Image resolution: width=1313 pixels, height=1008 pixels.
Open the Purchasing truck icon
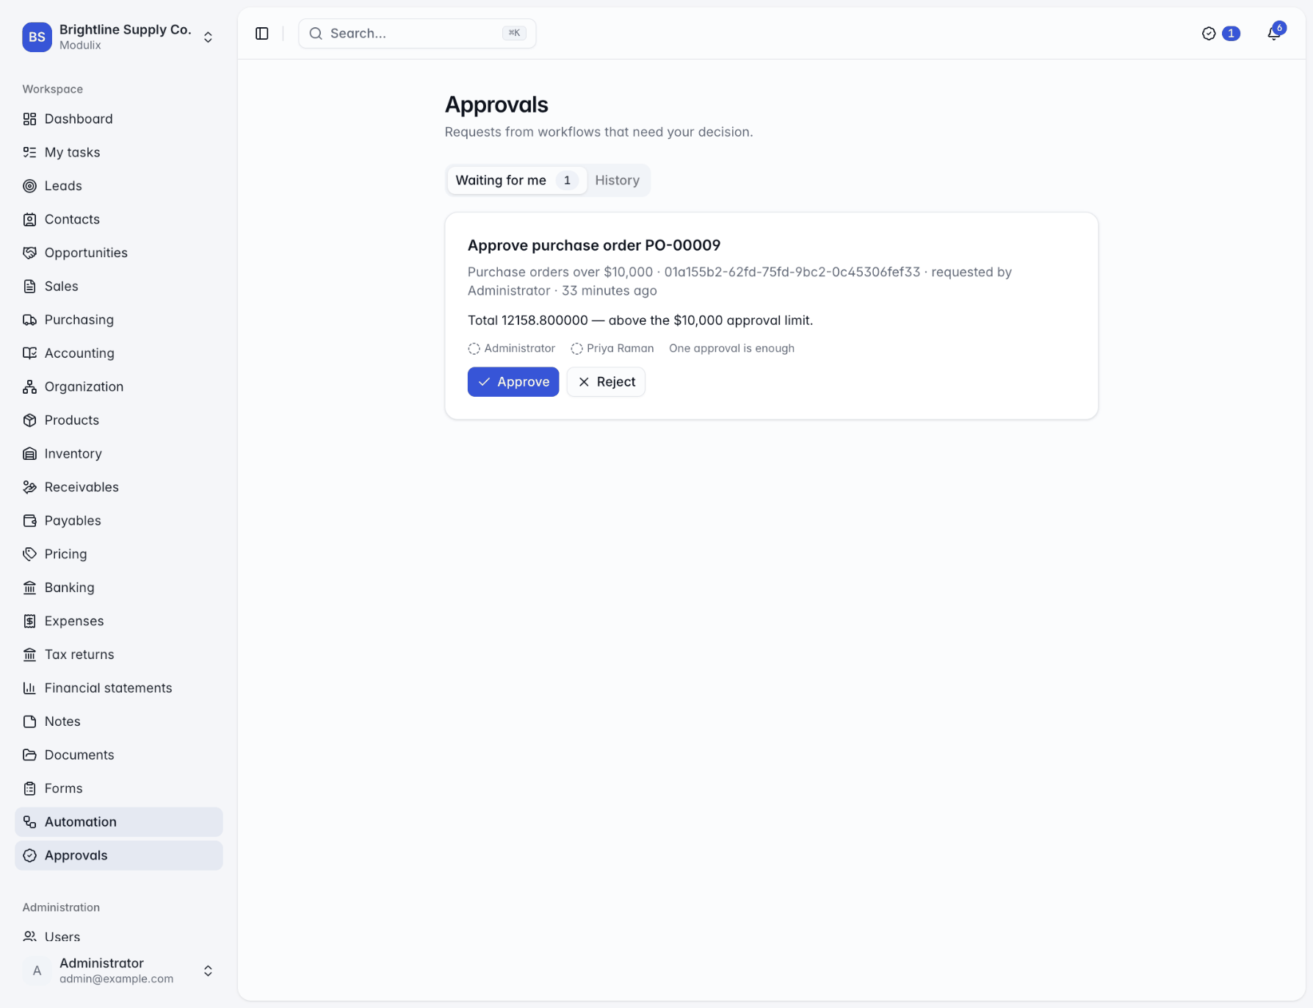(x=29, y=320)
